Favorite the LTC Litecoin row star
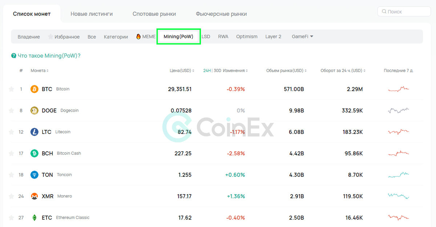 tap(11, 132)
